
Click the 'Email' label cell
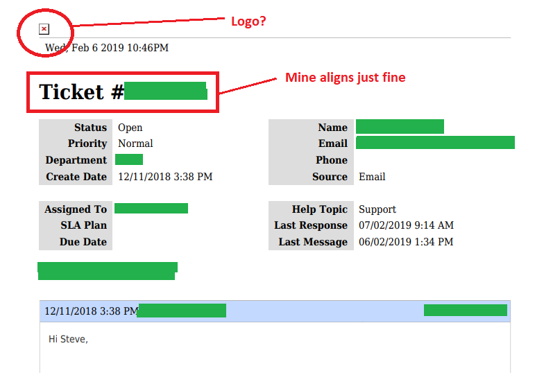[x=311, y=143]
